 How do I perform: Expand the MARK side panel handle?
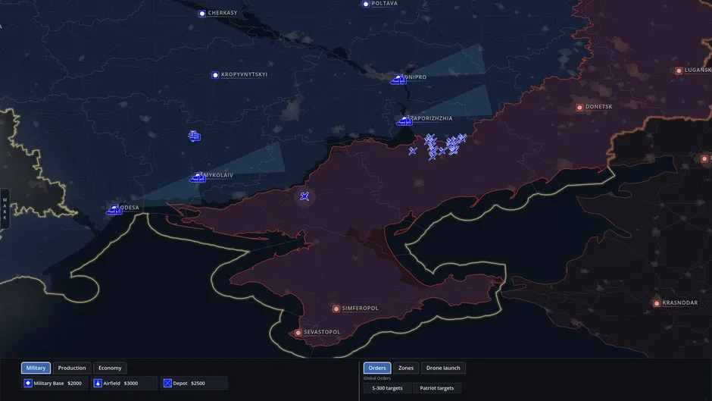coord(5,208)
